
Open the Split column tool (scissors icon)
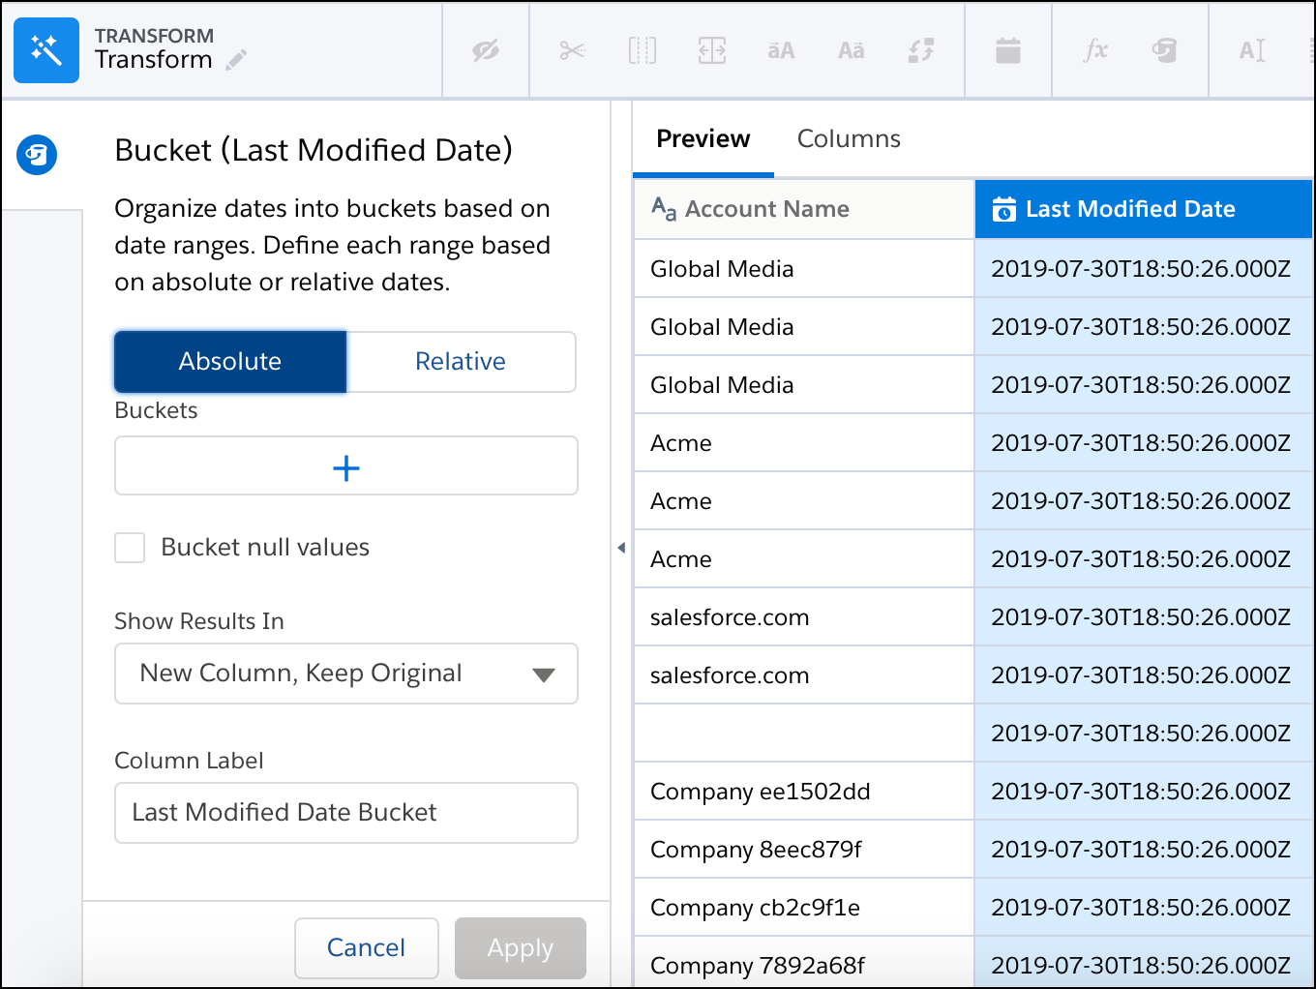[x=572, y=50]
